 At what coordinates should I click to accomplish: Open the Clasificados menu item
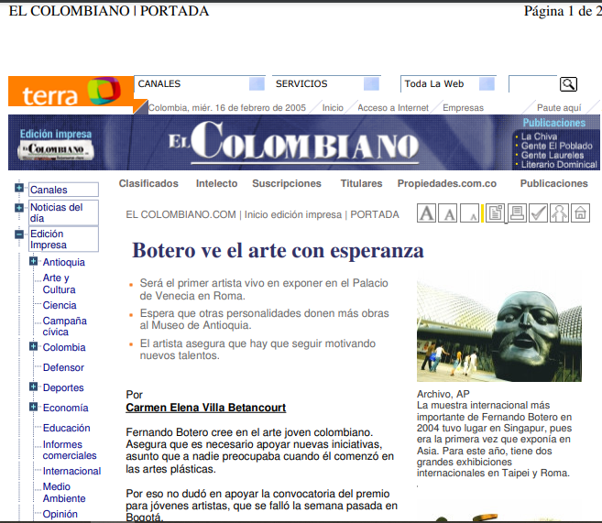pos(148,183)
